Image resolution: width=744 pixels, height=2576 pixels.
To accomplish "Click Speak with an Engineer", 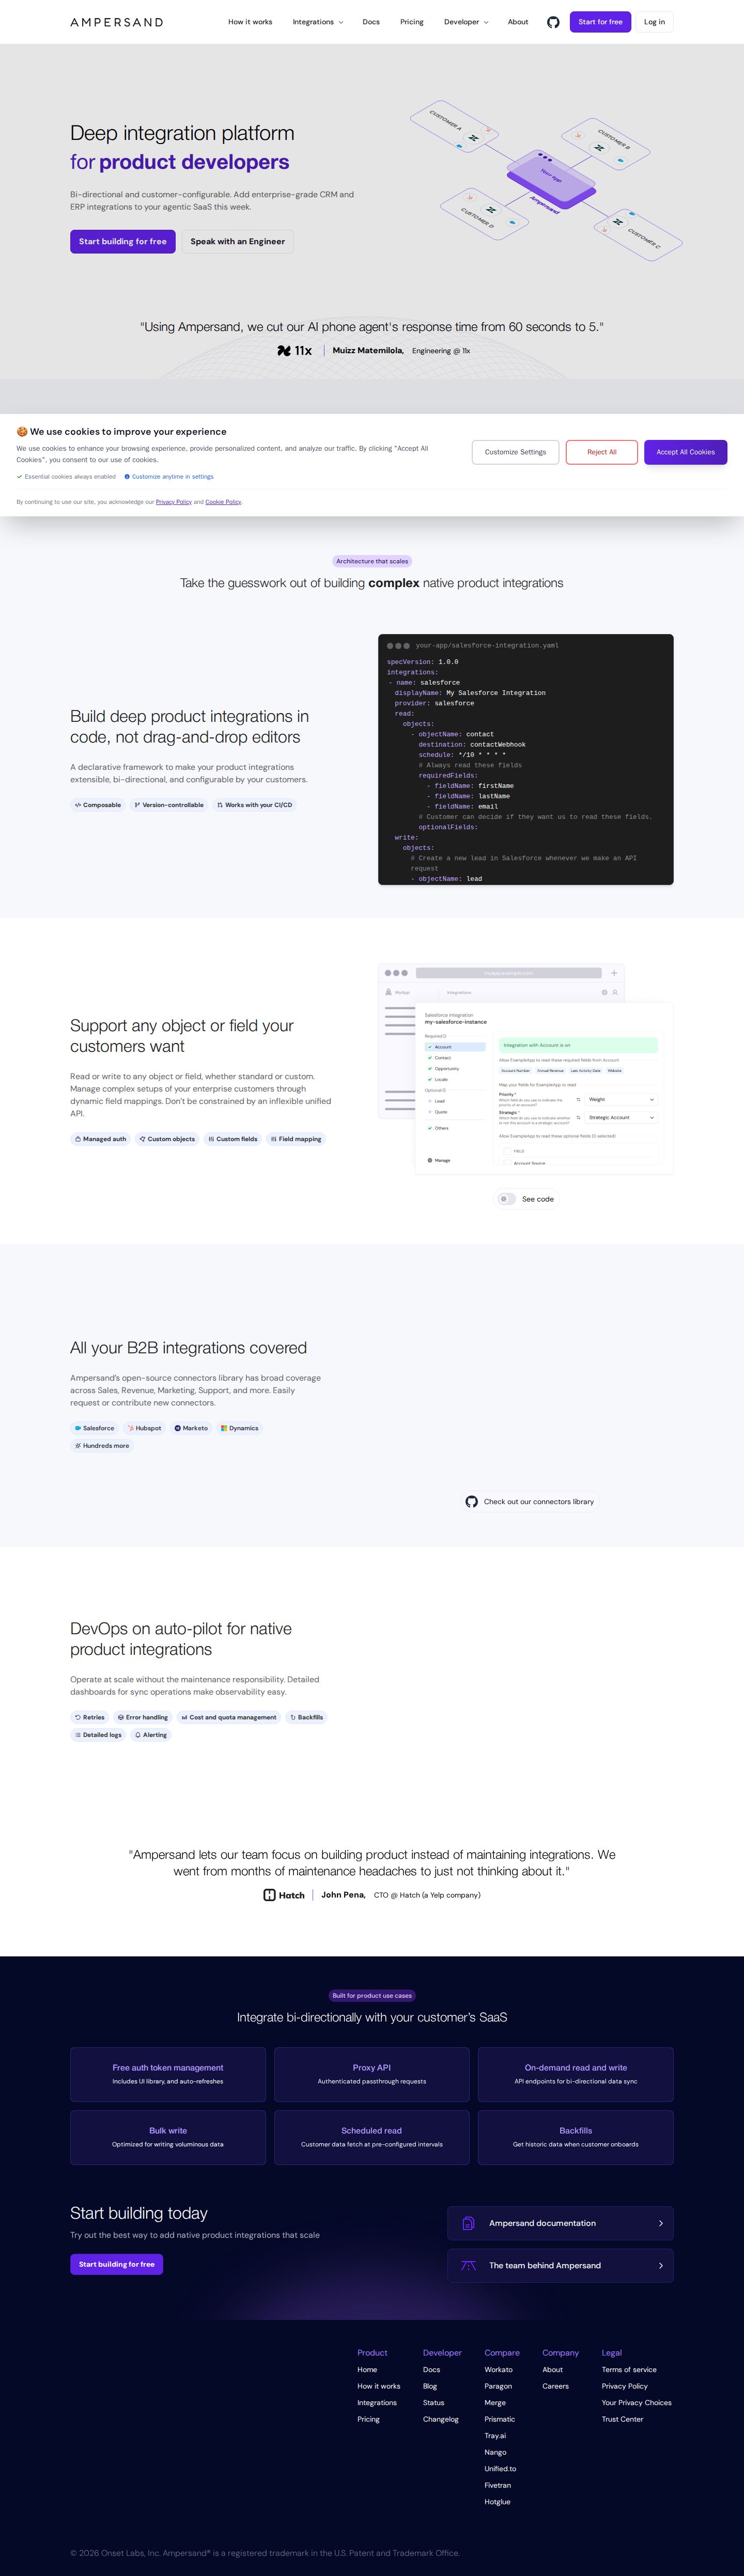I will [238, 241].
